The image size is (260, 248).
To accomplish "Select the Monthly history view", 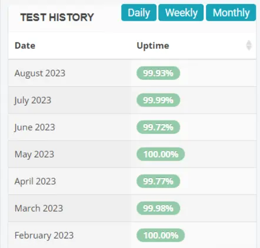I will (x=231, y=12).
